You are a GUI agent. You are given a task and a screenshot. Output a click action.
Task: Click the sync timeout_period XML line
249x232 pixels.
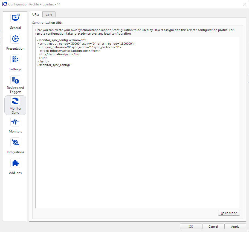pyautogui.click(x=86, y=44)
